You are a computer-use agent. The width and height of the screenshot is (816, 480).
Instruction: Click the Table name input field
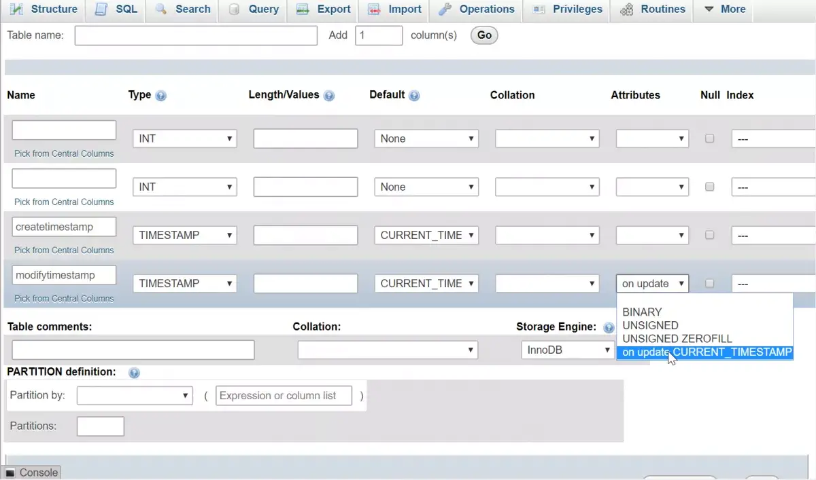[196, 35]
